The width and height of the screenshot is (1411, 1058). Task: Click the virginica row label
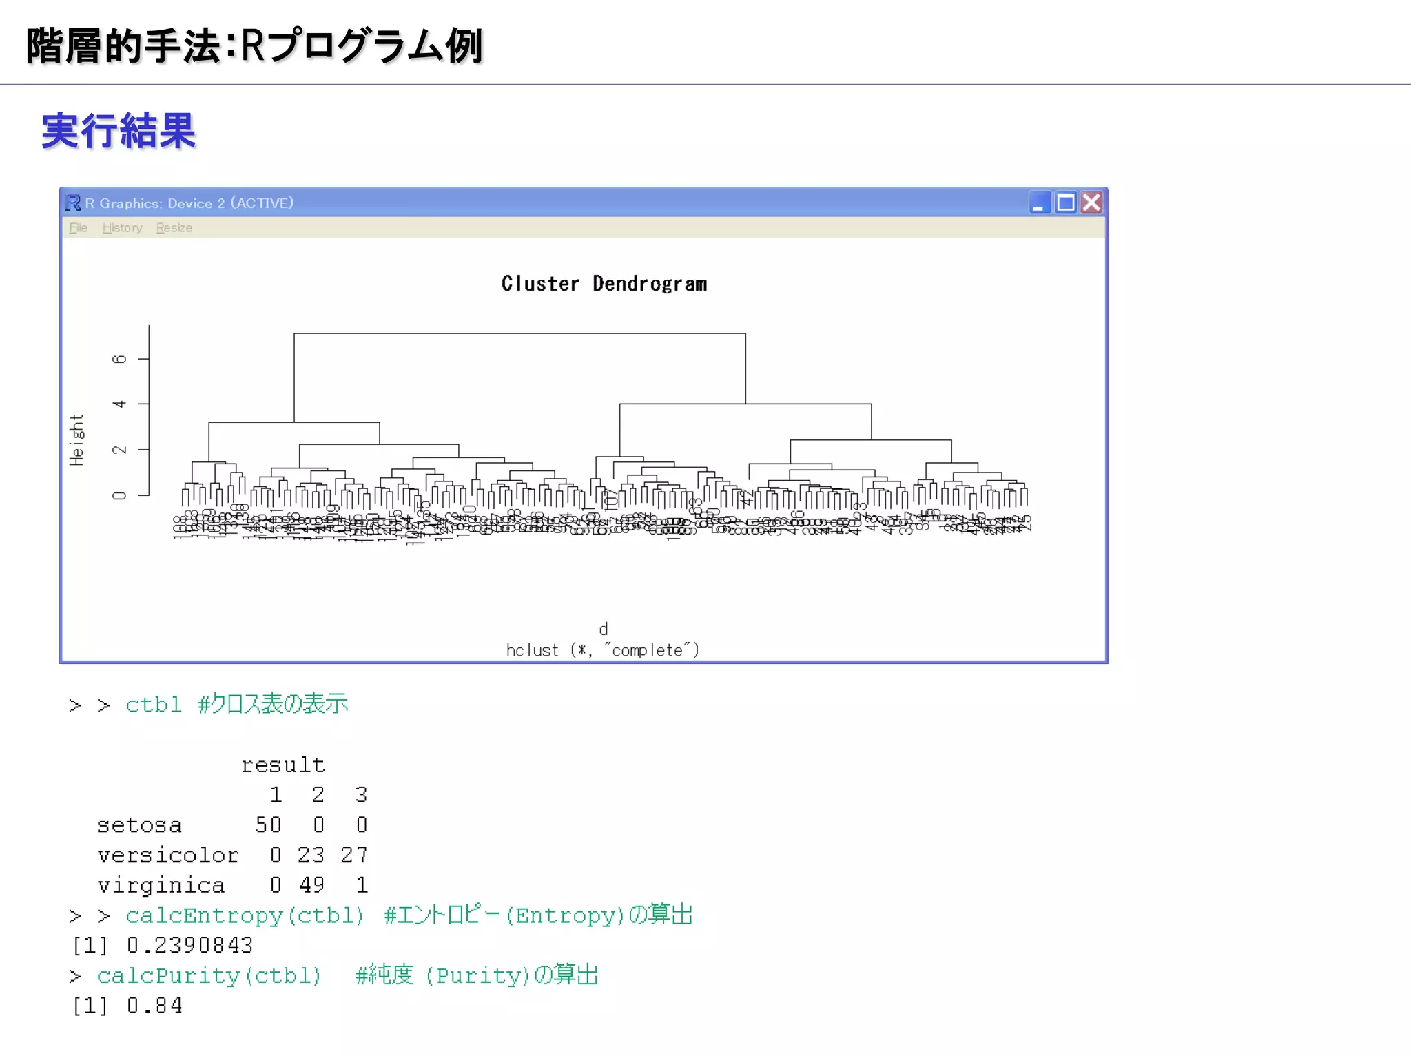tap(161, 885)
